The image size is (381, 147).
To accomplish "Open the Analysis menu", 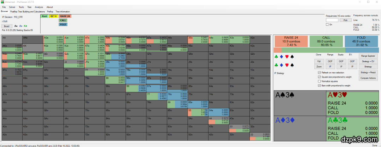I will (39, 7).
